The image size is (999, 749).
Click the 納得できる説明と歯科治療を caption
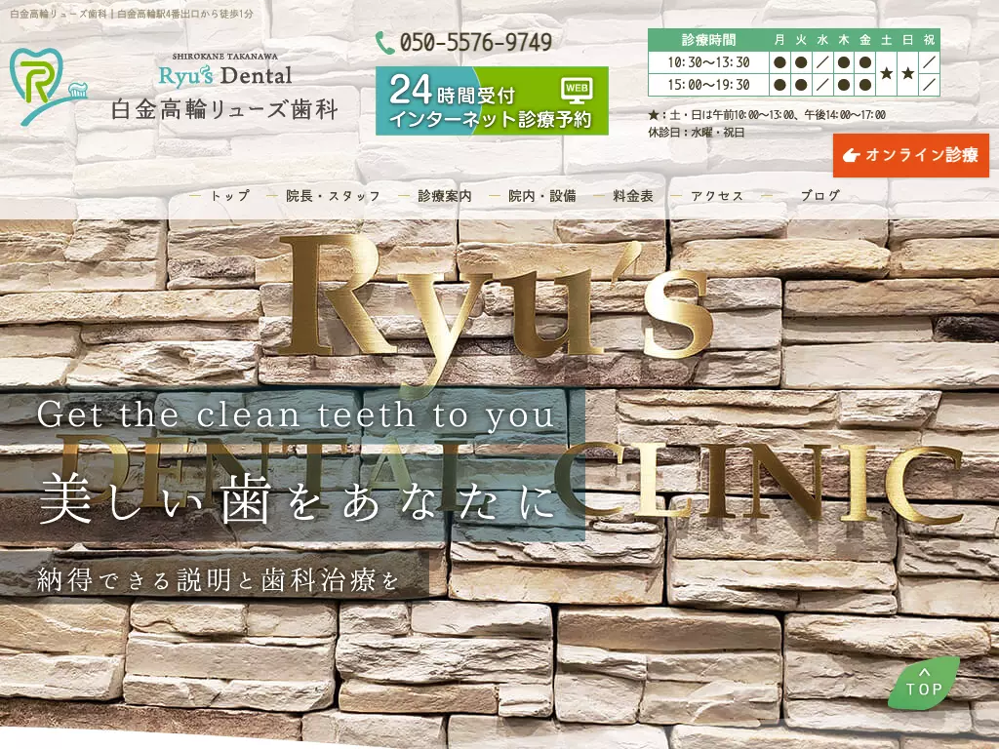point(218,580)
